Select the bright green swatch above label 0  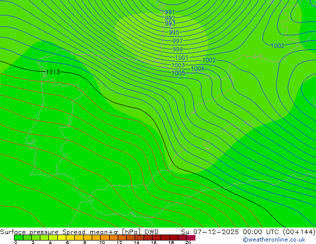coord(18,238)
